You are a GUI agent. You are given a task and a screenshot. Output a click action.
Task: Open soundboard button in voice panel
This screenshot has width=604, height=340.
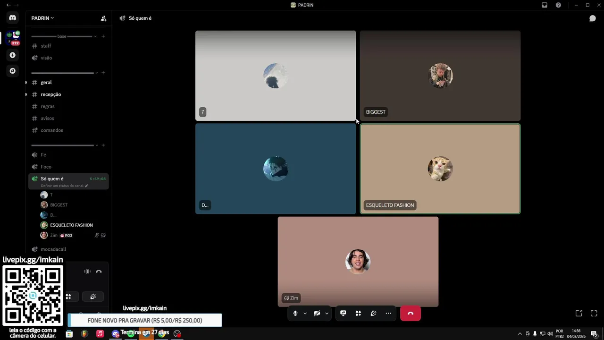tap(93, 297)
